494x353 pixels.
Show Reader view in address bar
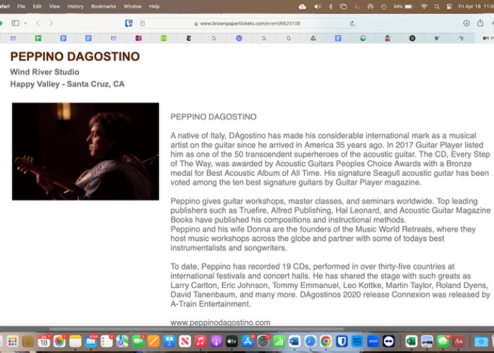pos(143,23)
